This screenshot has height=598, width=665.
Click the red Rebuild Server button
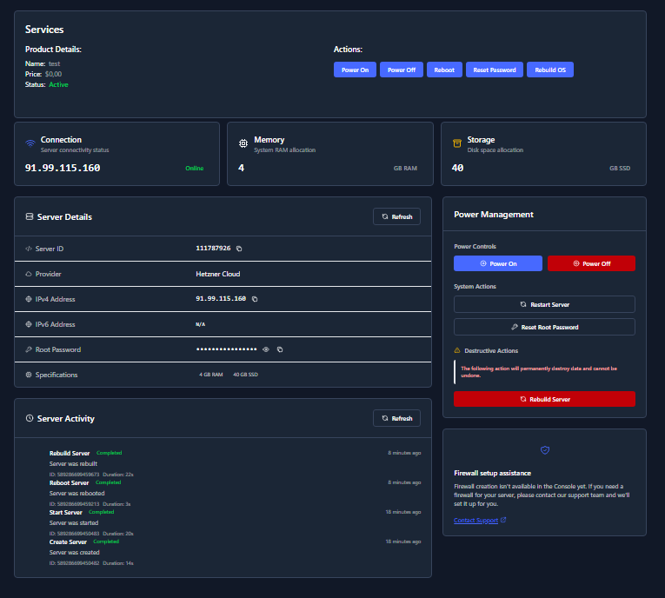tap(544, 399)
